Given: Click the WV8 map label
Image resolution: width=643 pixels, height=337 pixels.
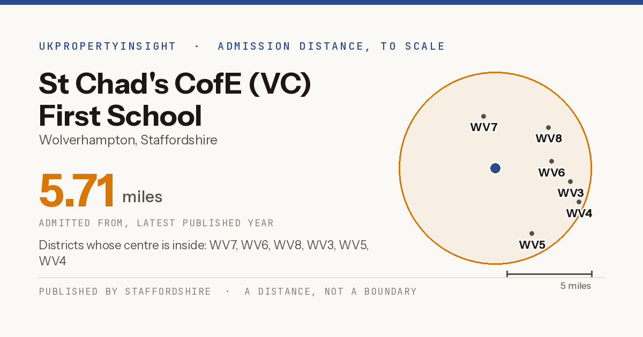Looking at the screenshot, I should [549, 139].
